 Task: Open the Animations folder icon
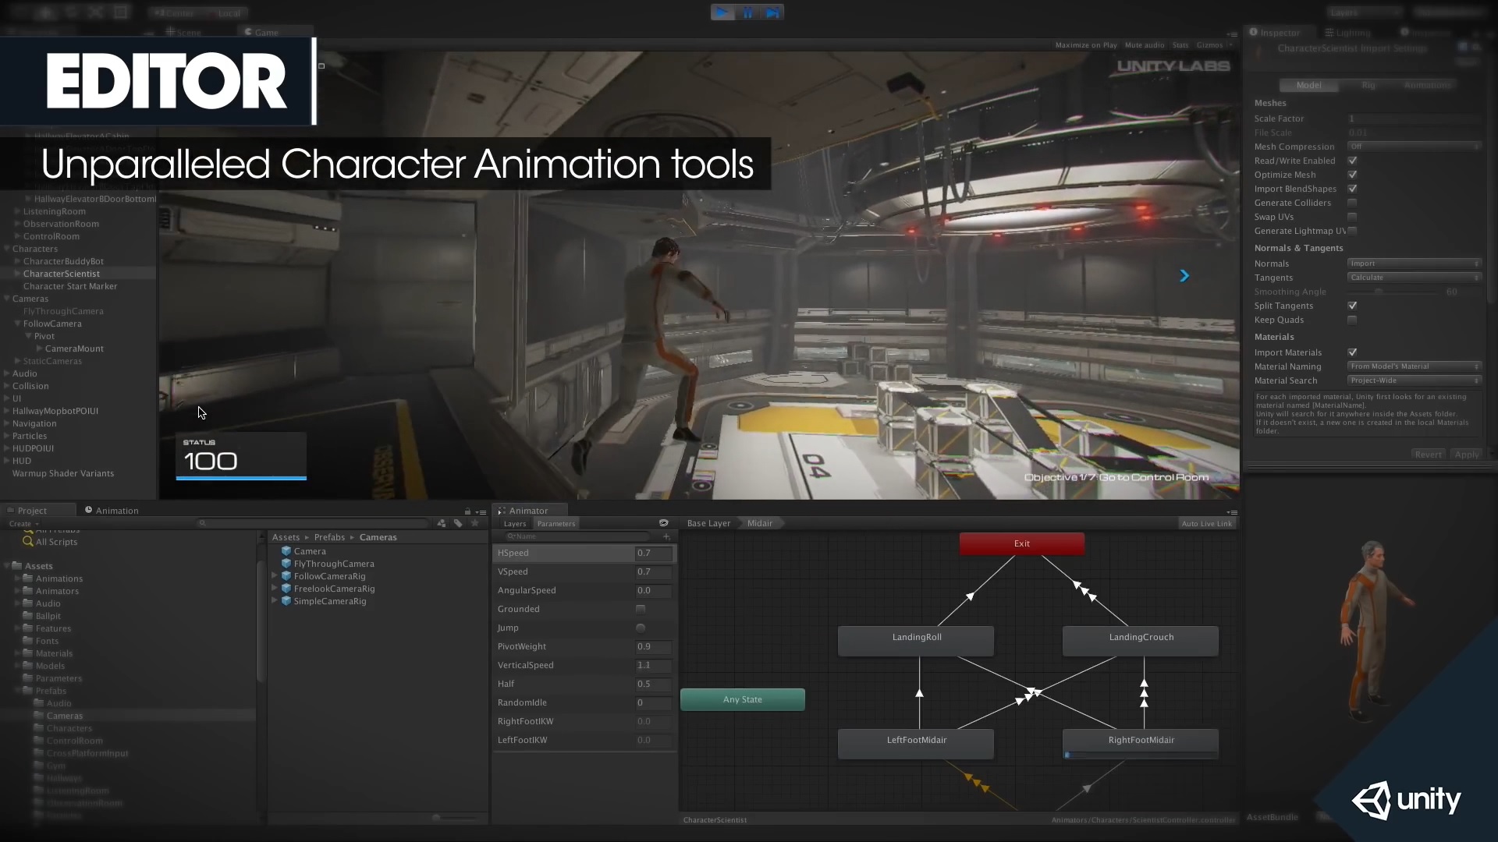tap(28, 578)
